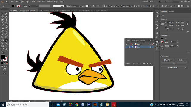Open Stroke options link in Appearance
191x107 pixels.
167,42
